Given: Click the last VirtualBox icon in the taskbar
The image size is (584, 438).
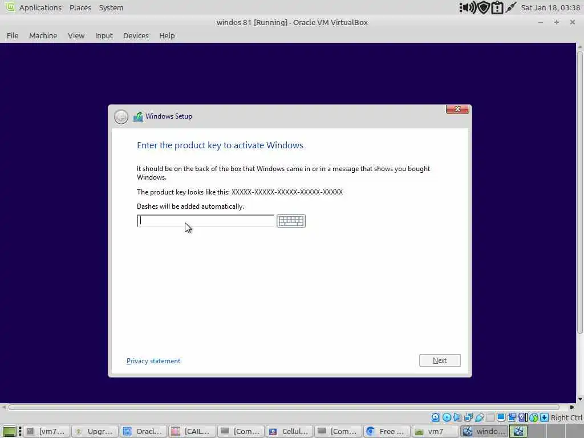Looking at the screenshot, I should tap(518, 431).
